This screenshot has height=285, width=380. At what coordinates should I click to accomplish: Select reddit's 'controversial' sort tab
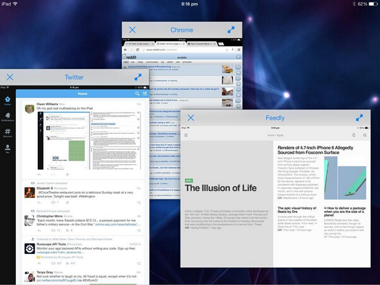click(151, 62)
